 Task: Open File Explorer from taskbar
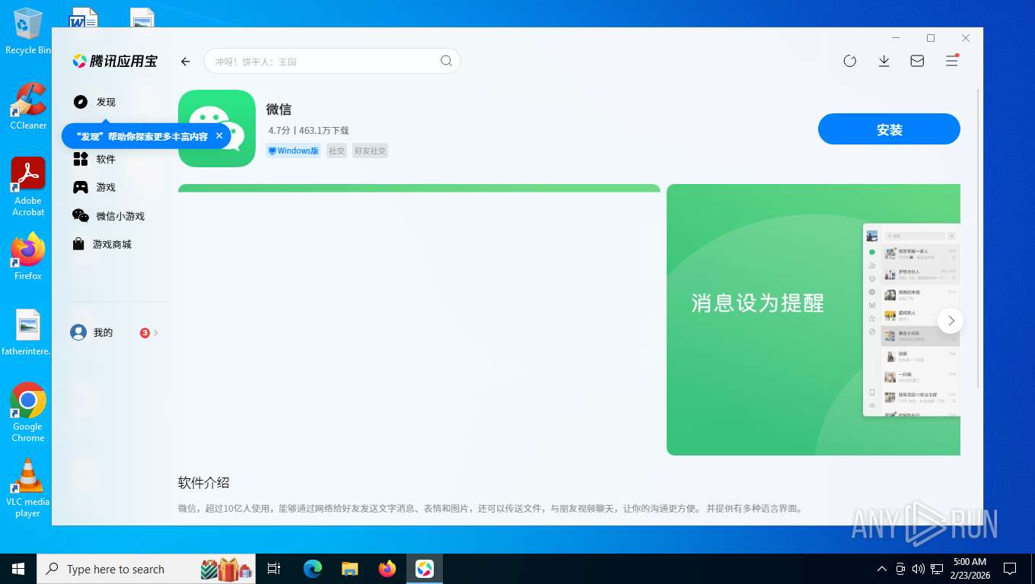pos(350,569)
